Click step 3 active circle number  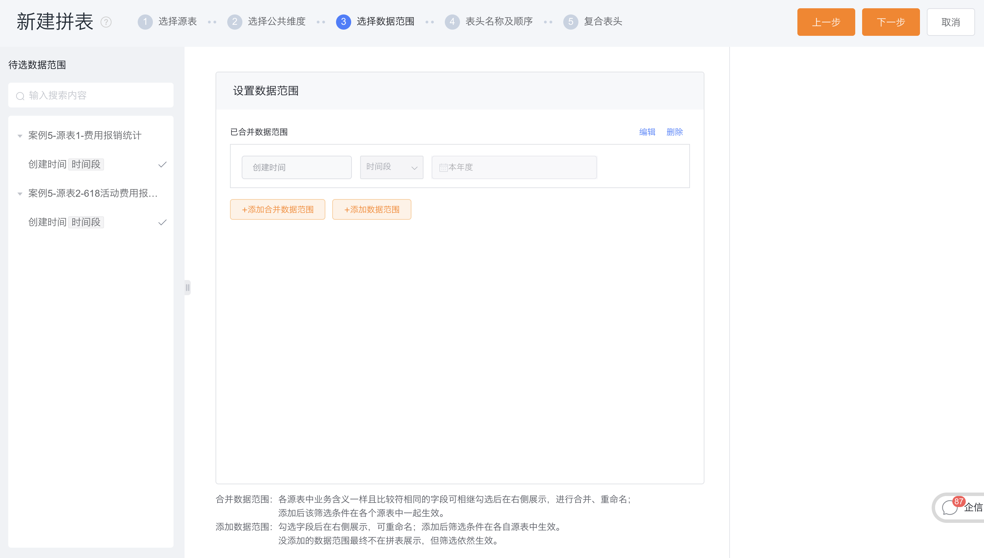pos(344,22)
